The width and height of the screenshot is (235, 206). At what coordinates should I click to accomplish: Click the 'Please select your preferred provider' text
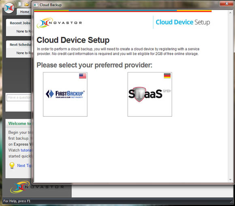pos(94,65)
